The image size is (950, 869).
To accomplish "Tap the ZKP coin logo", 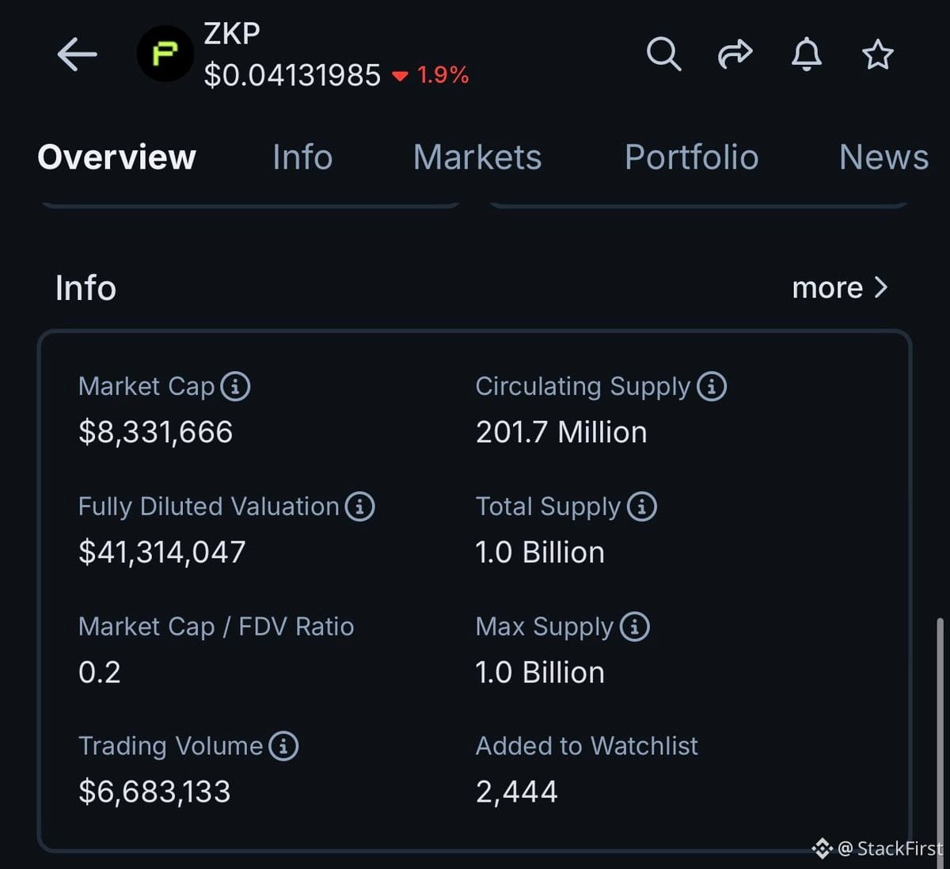I will coord(165,54).
